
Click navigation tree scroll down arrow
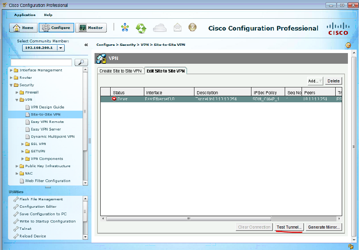point(85,183)
